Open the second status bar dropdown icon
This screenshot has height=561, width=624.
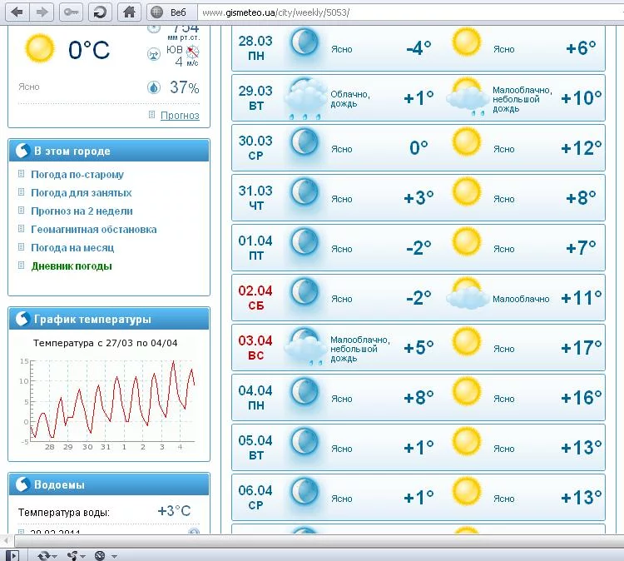tap(76, 555)
